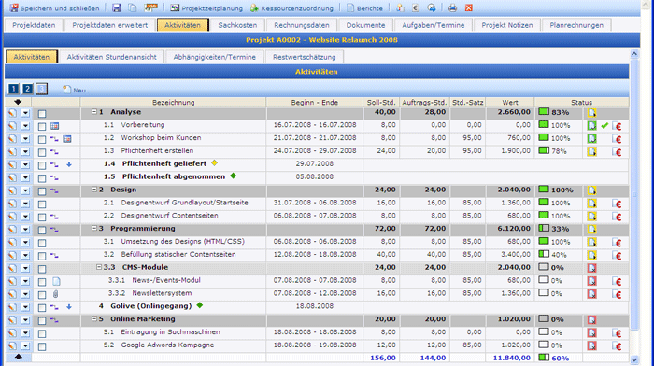Tick checkbox for Programmierung row
The height and width of the screenshot is (366, 654).
[x=42, y=230]
